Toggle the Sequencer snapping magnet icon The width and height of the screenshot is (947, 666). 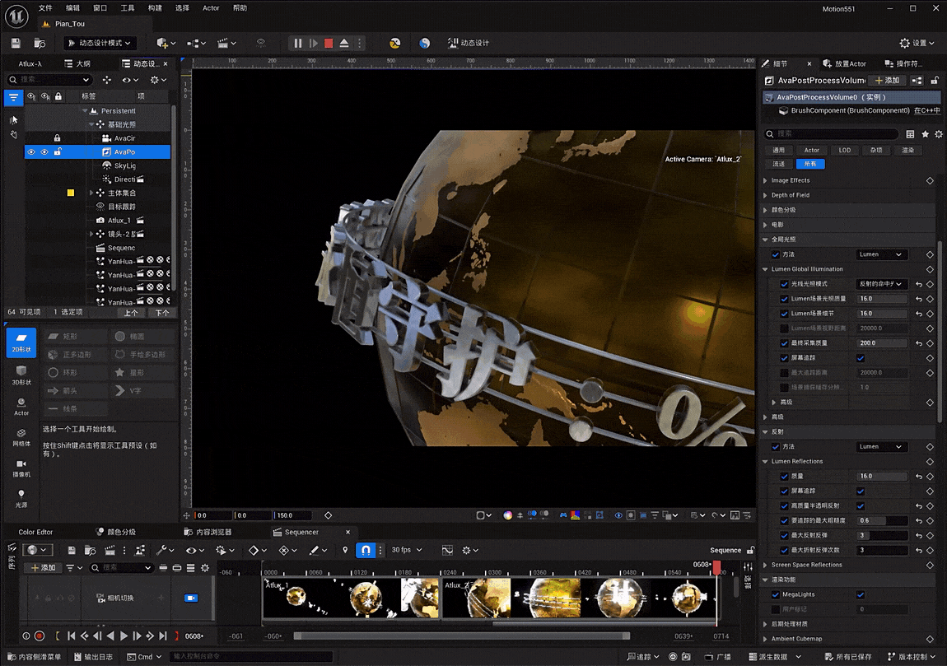366,550
